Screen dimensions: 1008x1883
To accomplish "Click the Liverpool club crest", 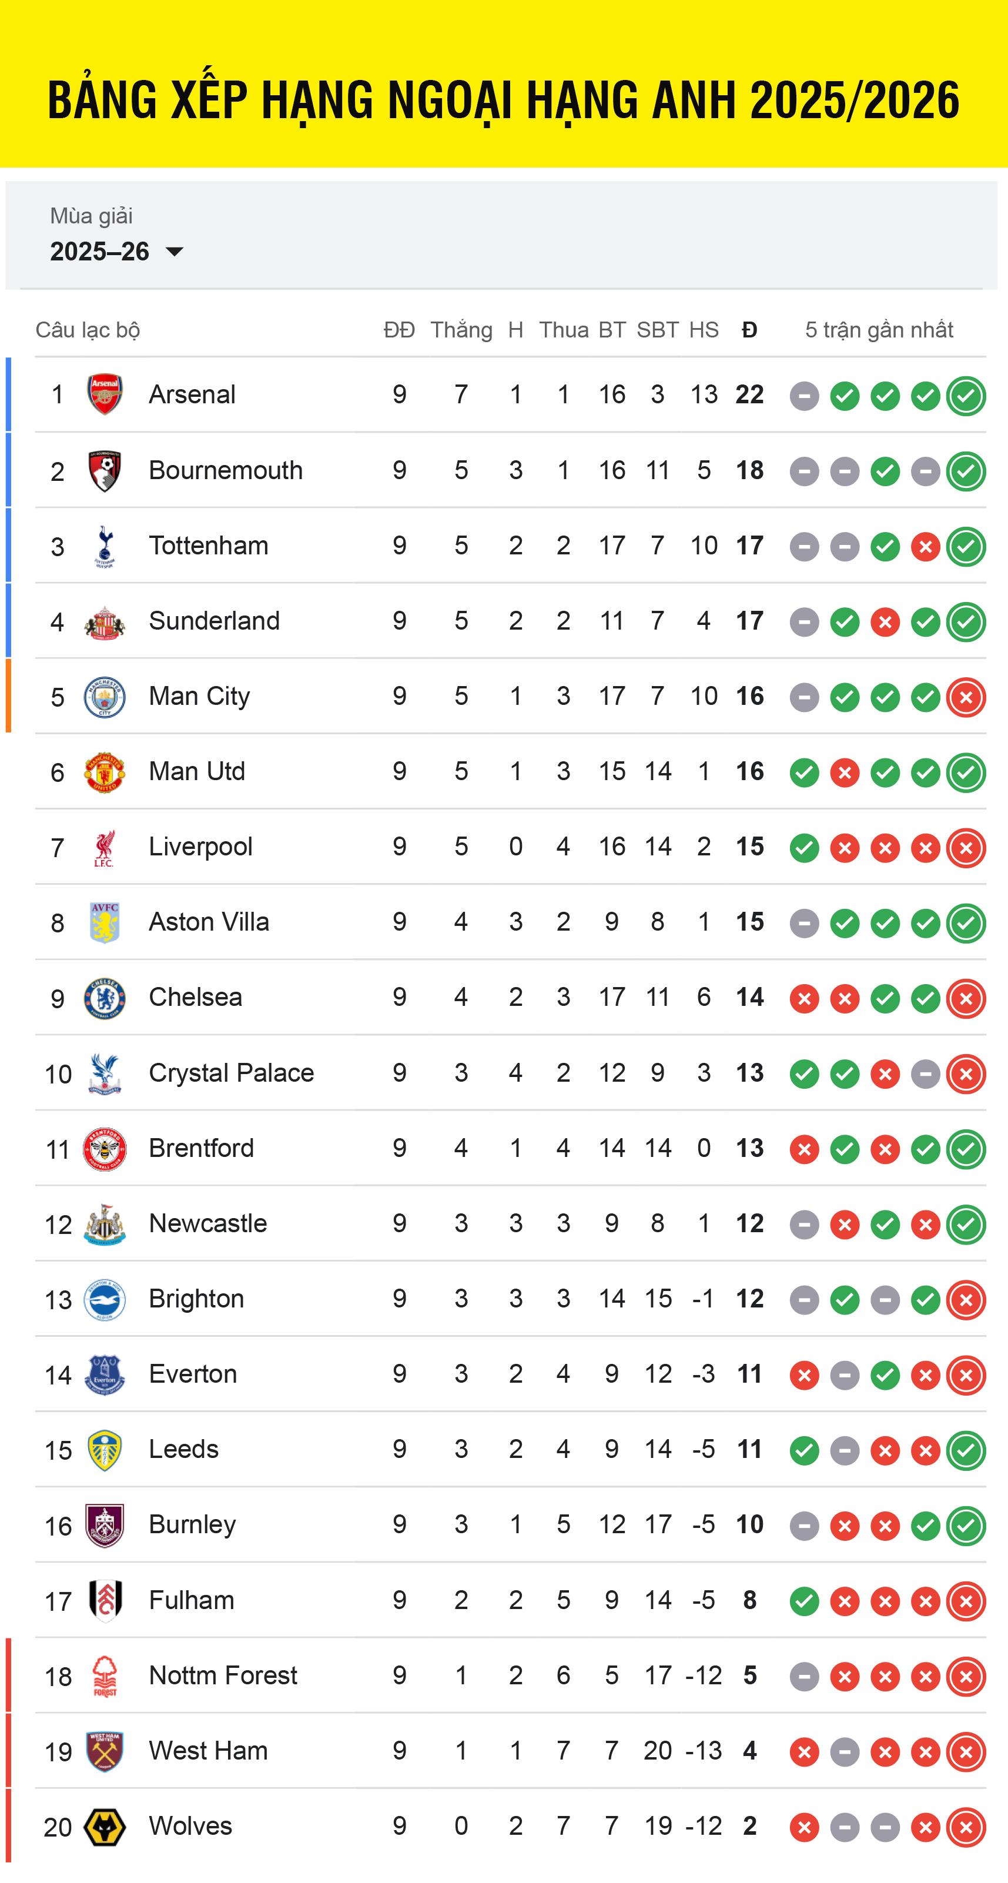I will coord(105,847).
